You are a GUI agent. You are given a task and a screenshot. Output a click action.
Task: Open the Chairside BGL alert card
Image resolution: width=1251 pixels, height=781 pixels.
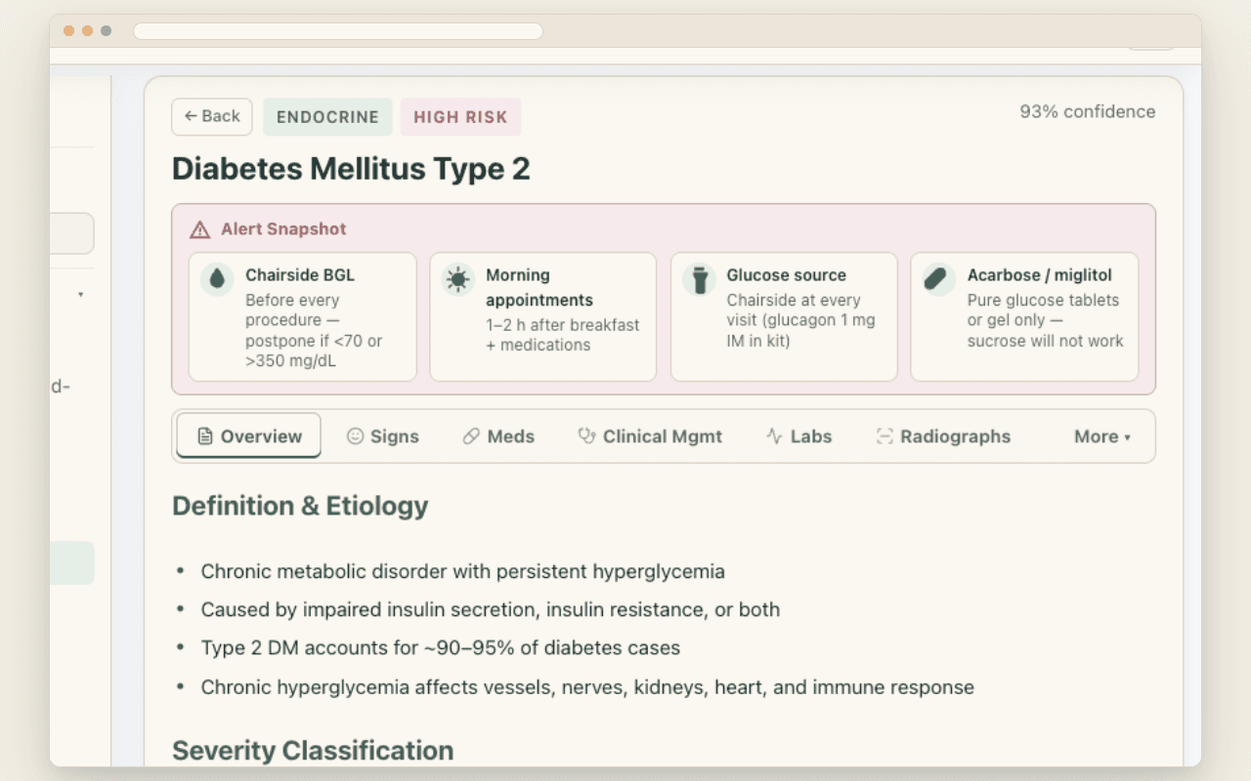pyautogui.click(x=303, y=316)
